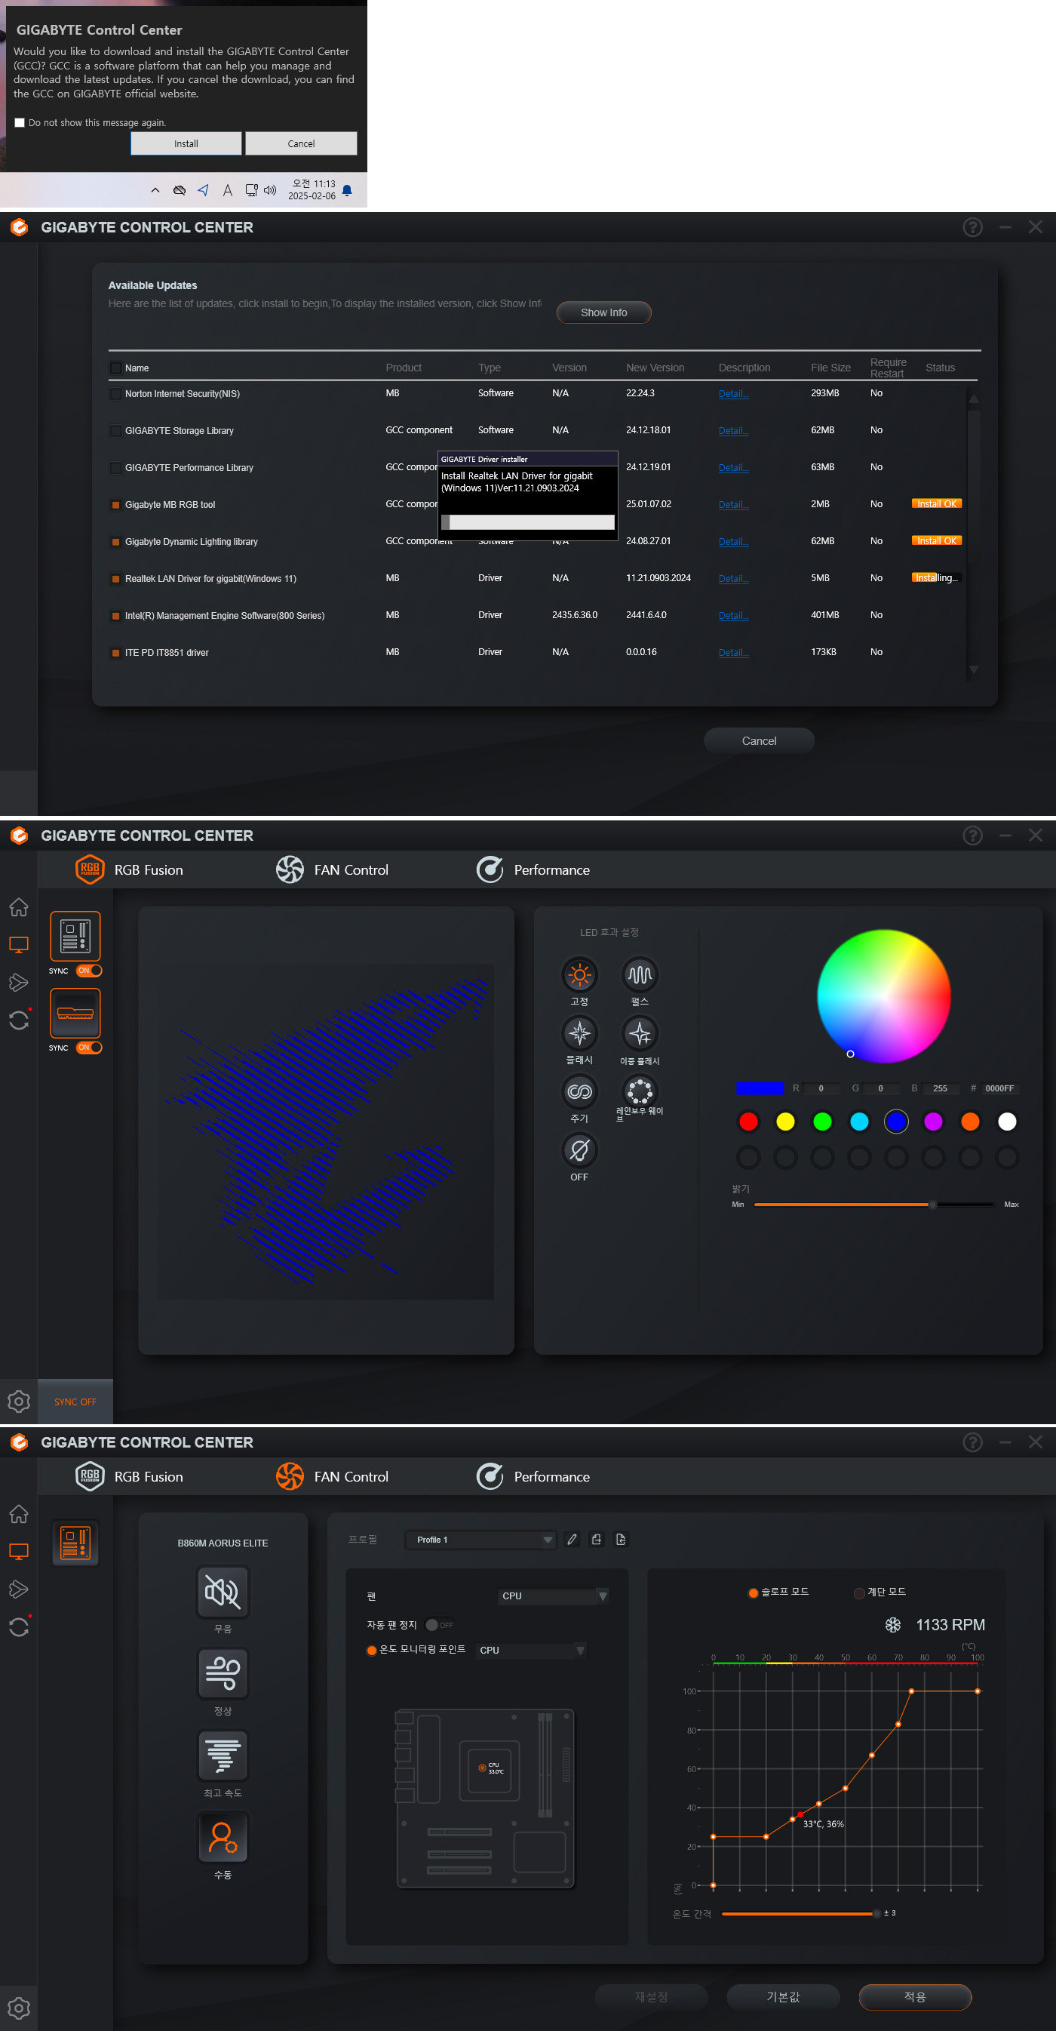
Task: Click the 적용 apply button
Action: tap(915, 1996)
